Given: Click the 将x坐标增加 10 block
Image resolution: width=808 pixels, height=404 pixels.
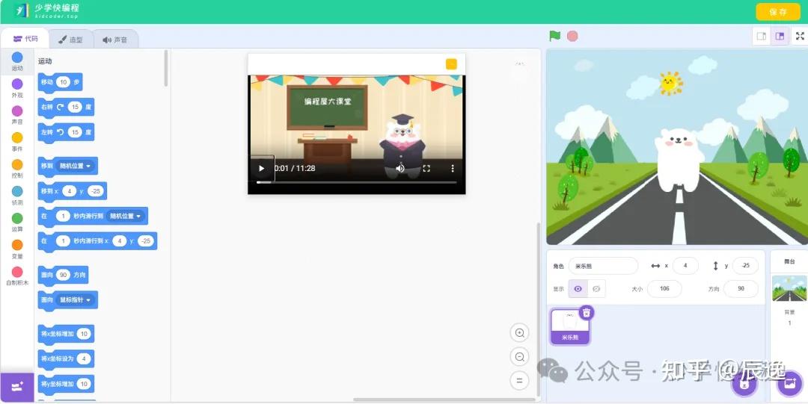Looking at the screenshot, I should (x=66, y=334).
